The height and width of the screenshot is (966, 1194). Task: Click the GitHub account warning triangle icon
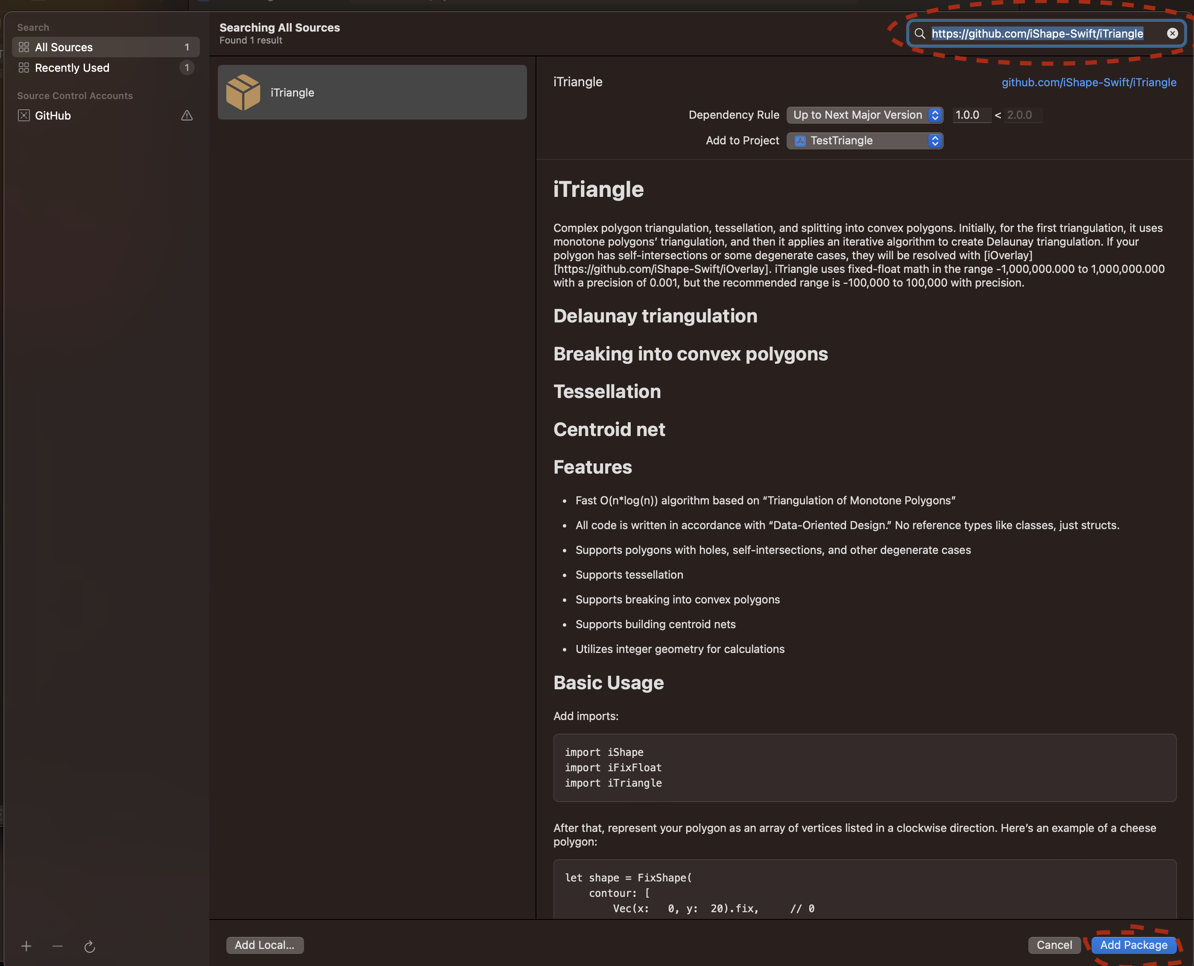point(187,116)
